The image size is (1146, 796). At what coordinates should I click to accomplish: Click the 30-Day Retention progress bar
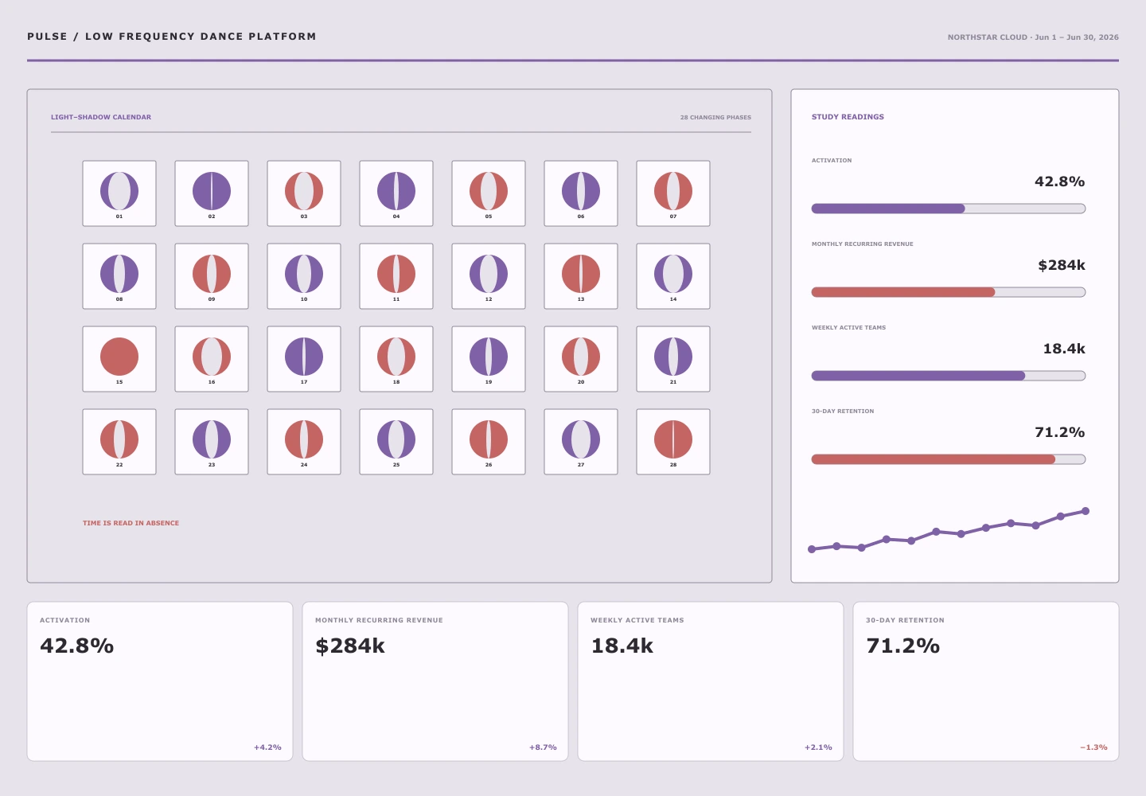949,459
